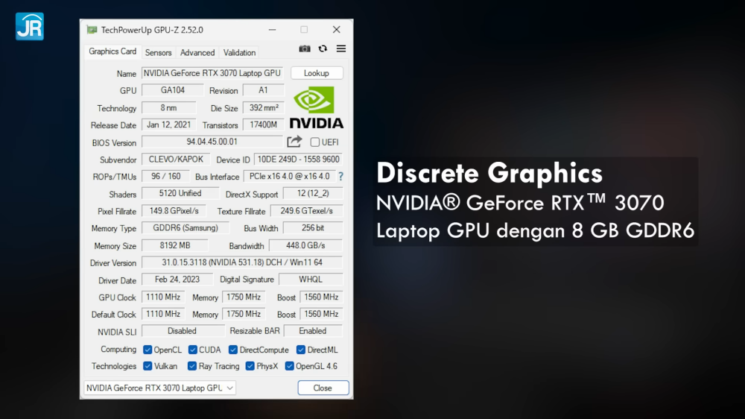Open Bus Interface question mark help
This screenshot has width=745, height=419.
(340, 177)
